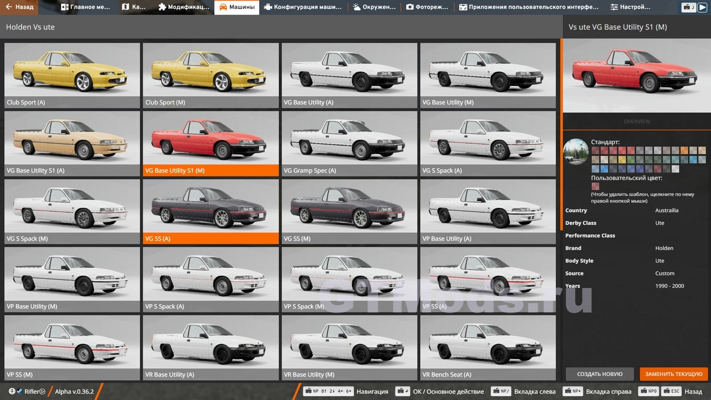Open the Настройки tab
This screenshot has height=400, width=711.
pyautogui.click(x=630, y=7)
